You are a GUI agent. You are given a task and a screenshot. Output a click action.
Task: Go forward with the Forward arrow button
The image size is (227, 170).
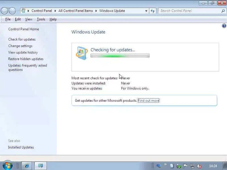pyautogui.click(x=12, y=11)
